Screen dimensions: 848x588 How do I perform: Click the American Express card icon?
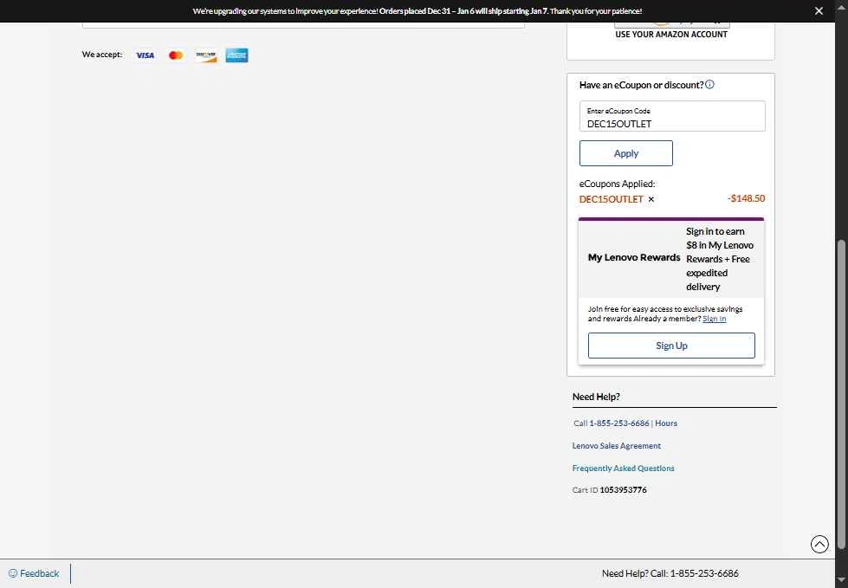click(x=236, y=55)
